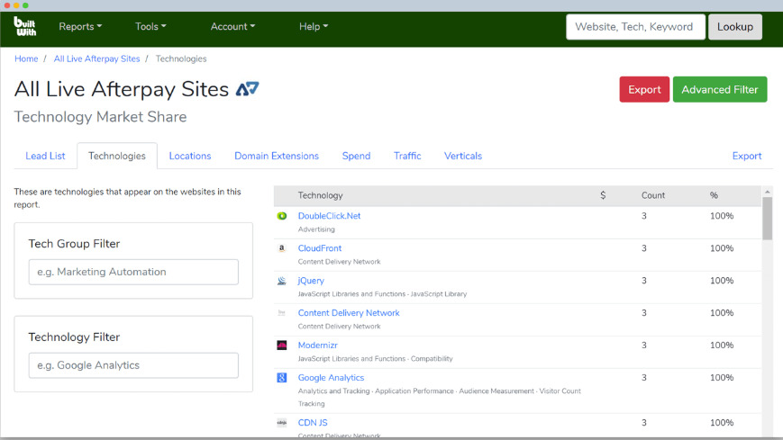Open All Live Afterpay Sites breadcrumb
The image size is (783, 440).
click(97, 58)
